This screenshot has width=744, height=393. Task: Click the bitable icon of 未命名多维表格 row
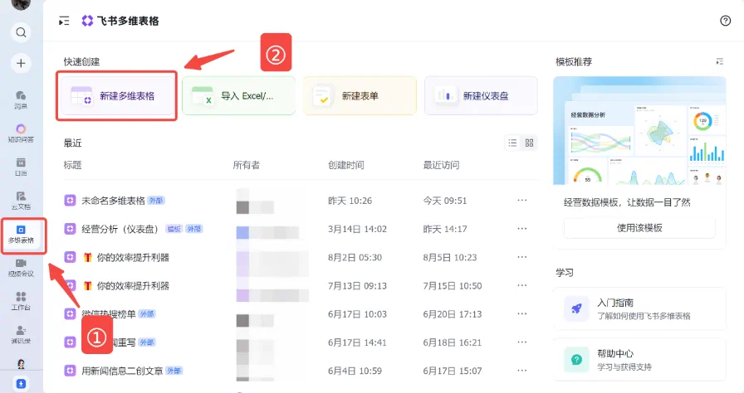coord(70,201)
